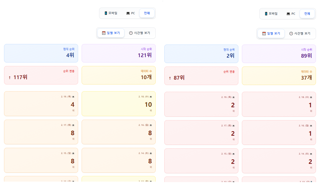Click clock icon on left 시간별 보기
The height and width of the screenshot is (184, 320).
pos(131,33)
